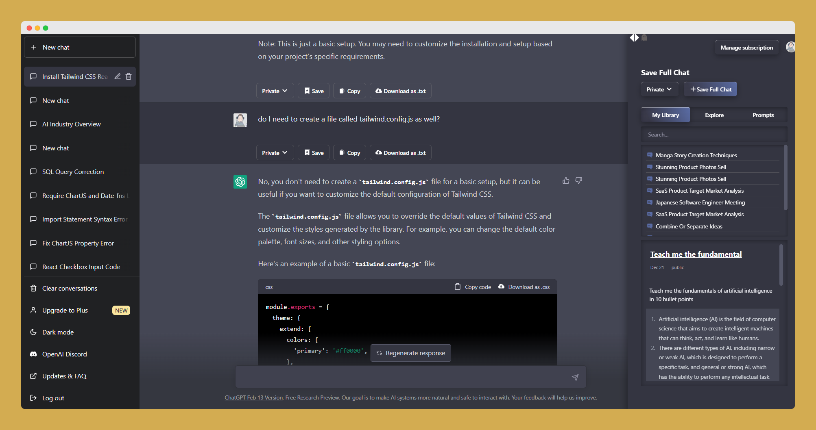Image resolution: width=816 pixels, height=430 pixels.
Task: Download the Note message as .txt
Action: coord(401,91)
